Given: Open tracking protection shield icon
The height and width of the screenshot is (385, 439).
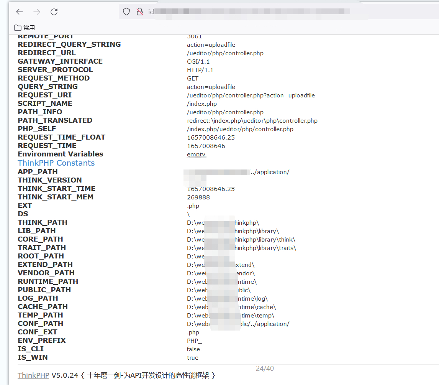Looking at the screenshot, I should click(126, 12).
